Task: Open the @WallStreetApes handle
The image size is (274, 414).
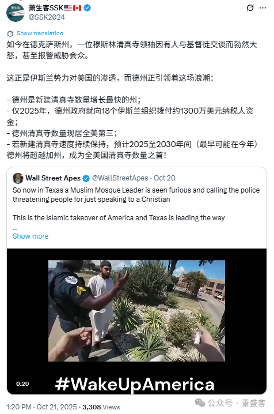Action: tap(120, 178)
